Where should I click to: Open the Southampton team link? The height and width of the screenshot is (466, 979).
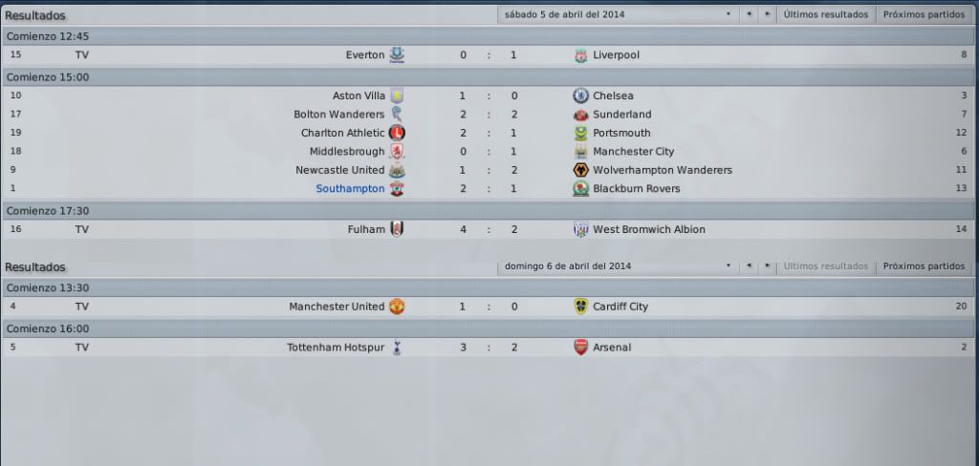tap(350, 188)
